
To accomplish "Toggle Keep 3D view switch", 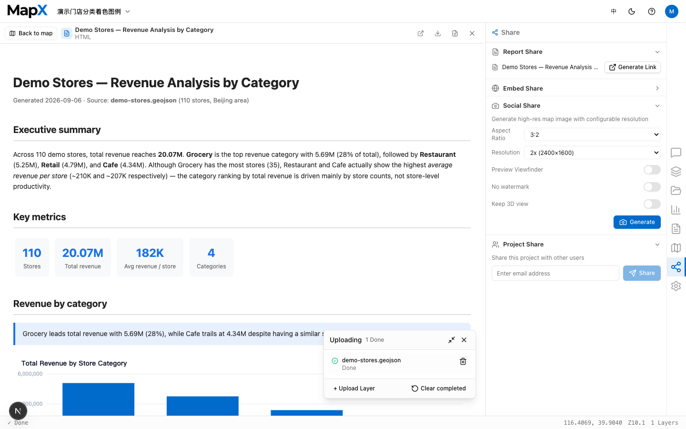I will point(652,204).
